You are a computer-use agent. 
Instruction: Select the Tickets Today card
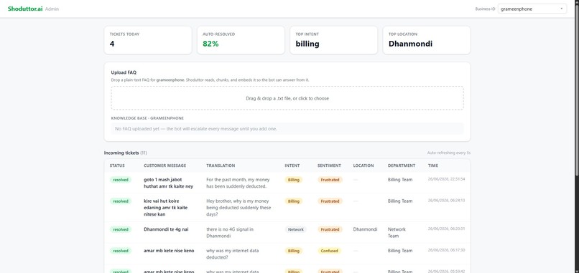(148, 40)
